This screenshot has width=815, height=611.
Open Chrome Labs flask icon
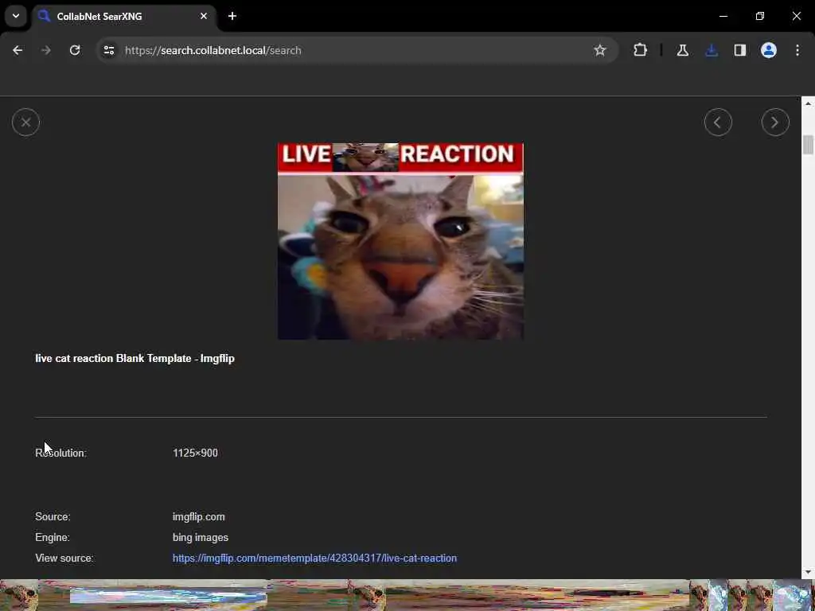click(x=682, y=50)
